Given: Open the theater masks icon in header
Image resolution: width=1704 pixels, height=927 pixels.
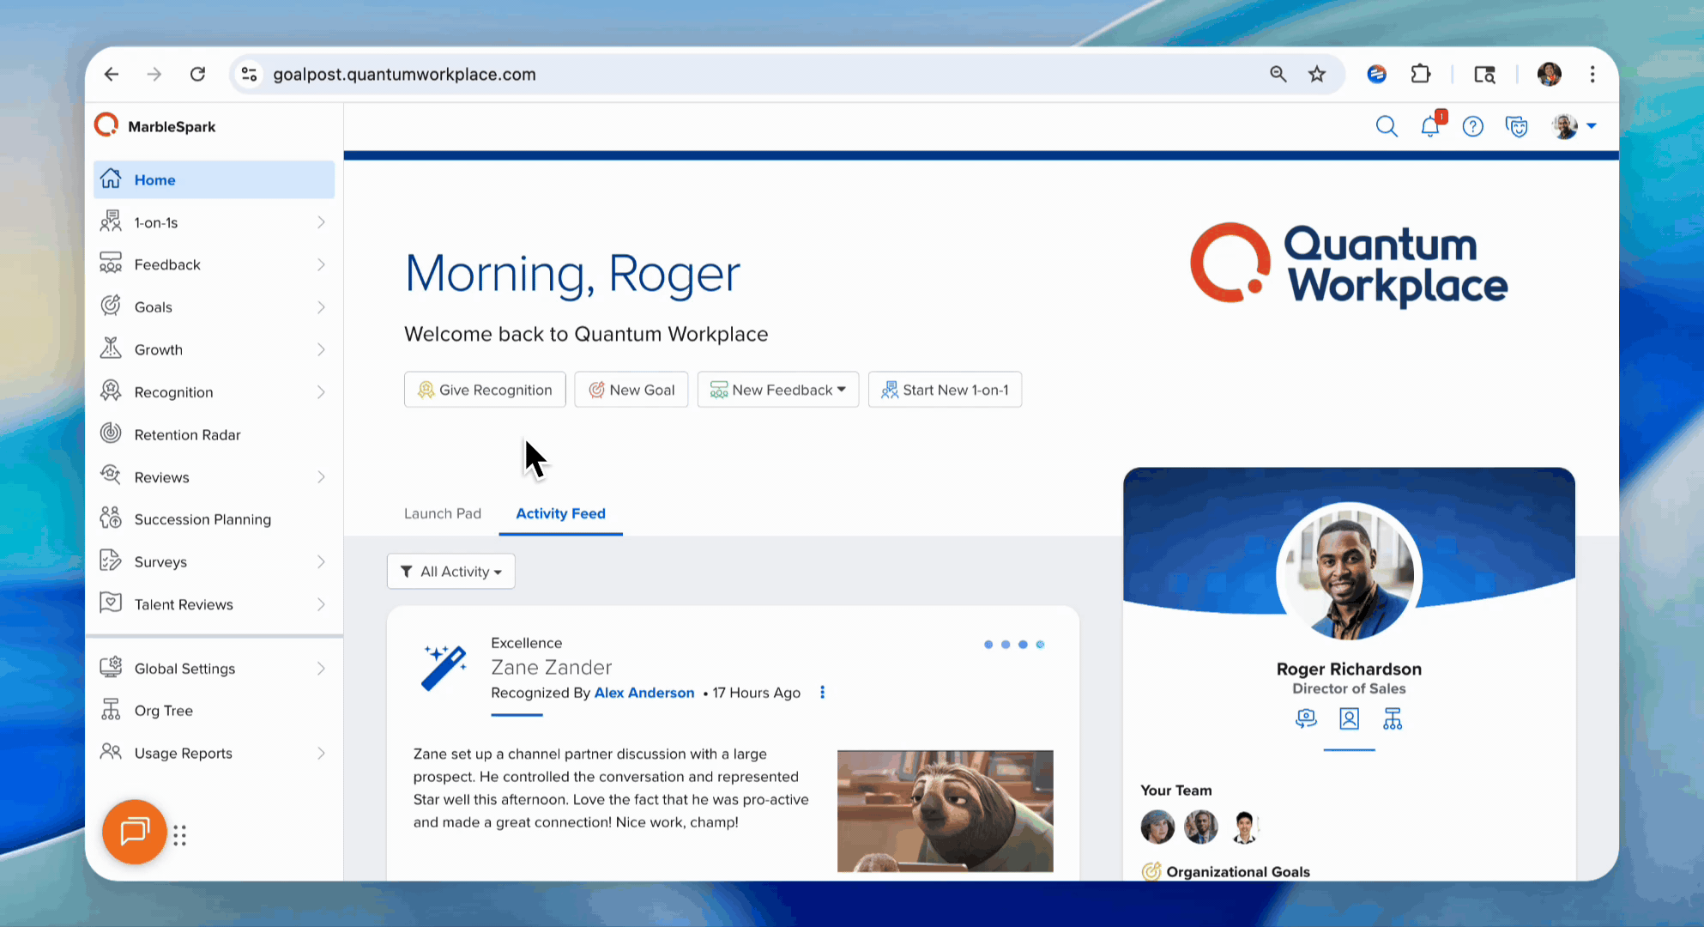Looking at the screenshot, I should [x=1517, y=126].
